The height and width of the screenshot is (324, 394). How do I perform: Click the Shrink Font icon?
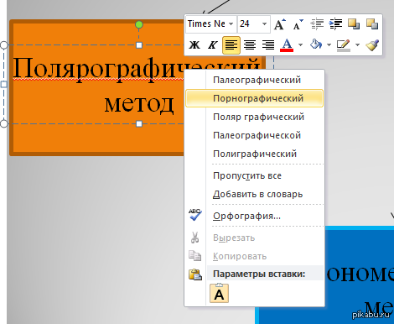(x=298, y=24)
